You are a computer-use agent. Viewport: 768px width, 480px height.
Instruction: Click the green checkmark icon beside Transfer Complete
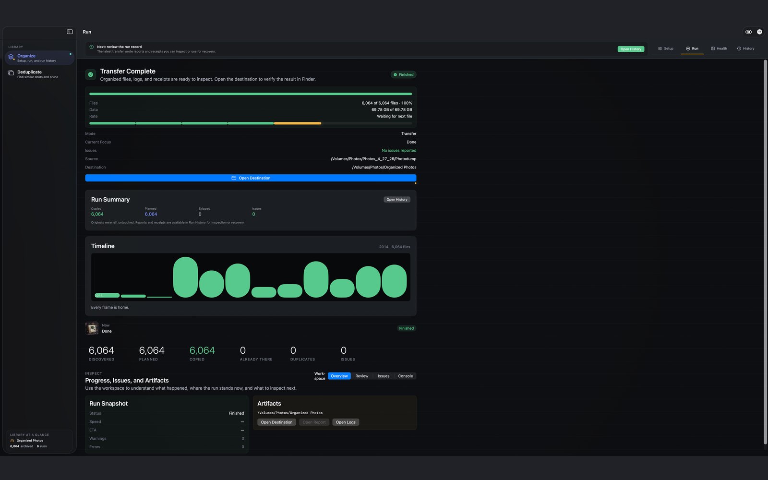click(x=91, y=74)
